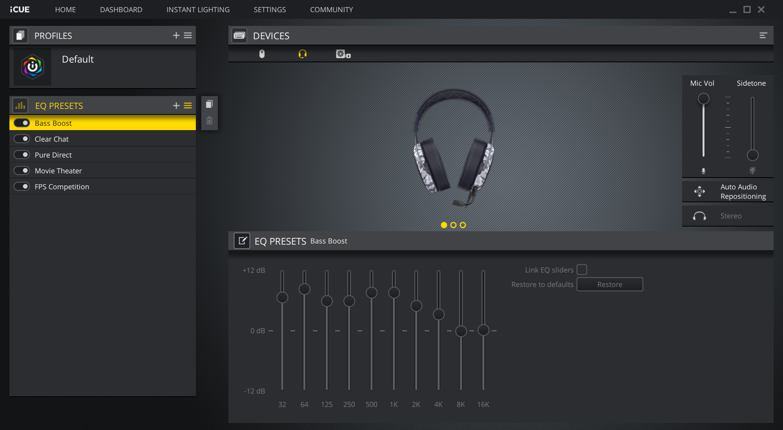The width and height of the screenshot is (783, 430).
Task: Enable the Link EQ sliders checkbox
Action: click(582, 270)
